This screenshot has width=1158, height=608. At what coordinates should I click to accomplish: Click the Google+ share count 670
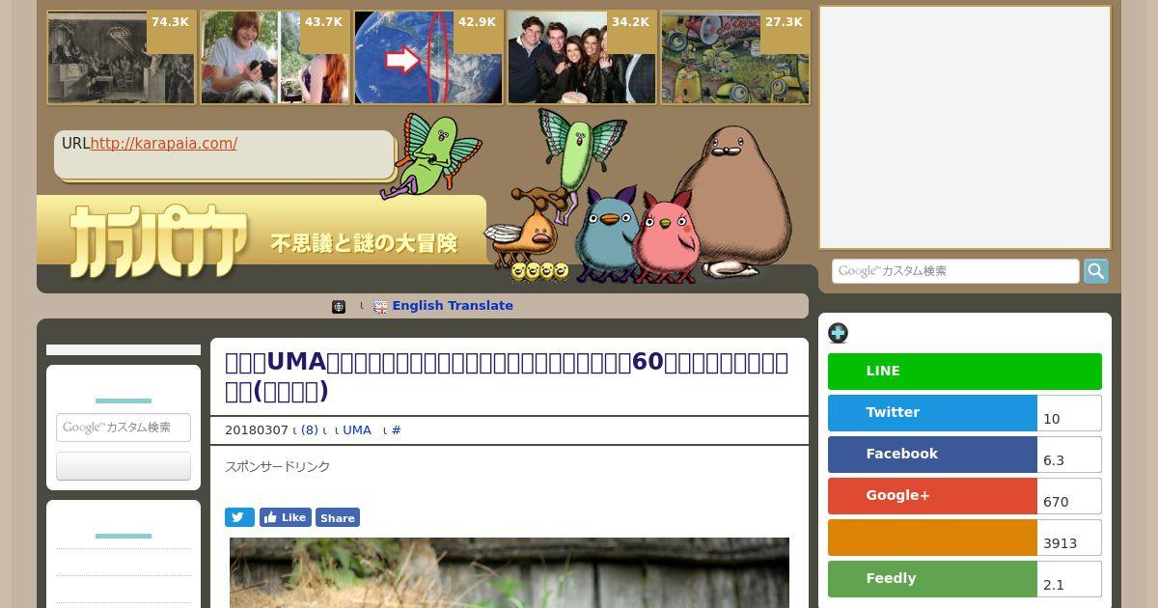(x=1069, y=496)
